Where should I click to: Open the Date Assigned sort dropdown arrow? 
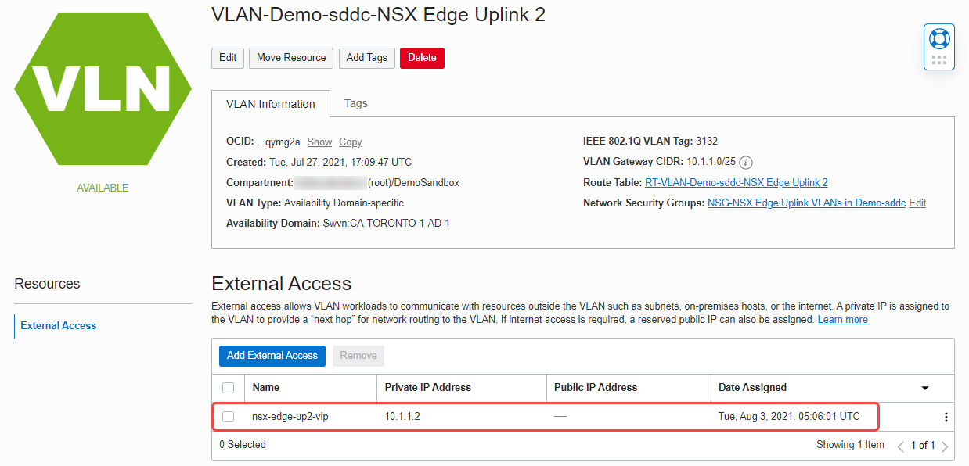pos(924,388)
